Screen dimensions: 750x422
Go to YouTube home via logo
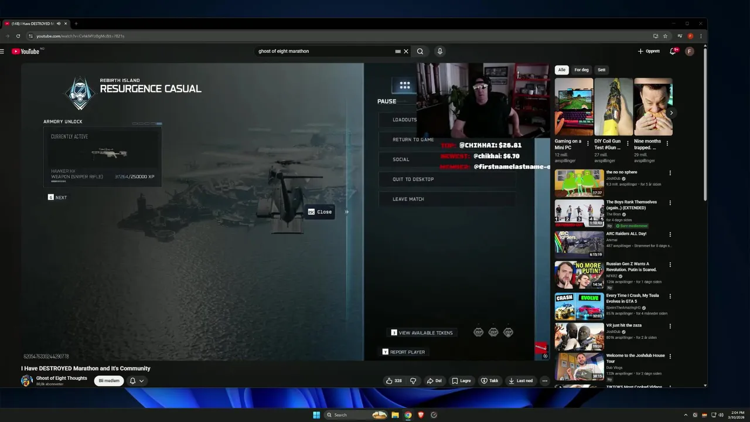pyautogui.click(x=26, y=52)
